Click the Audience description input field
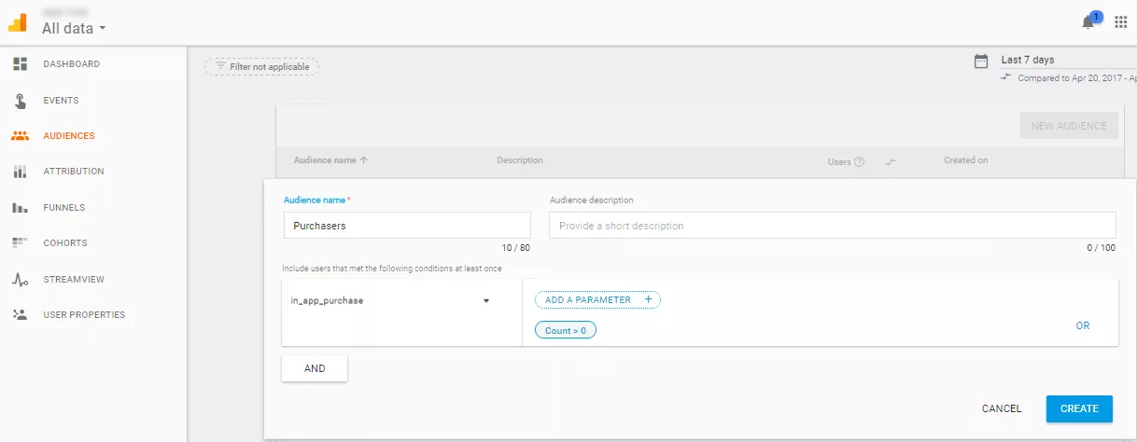Screen dimensions: 1137x442 pyautogui.click(x=833, y=226)
